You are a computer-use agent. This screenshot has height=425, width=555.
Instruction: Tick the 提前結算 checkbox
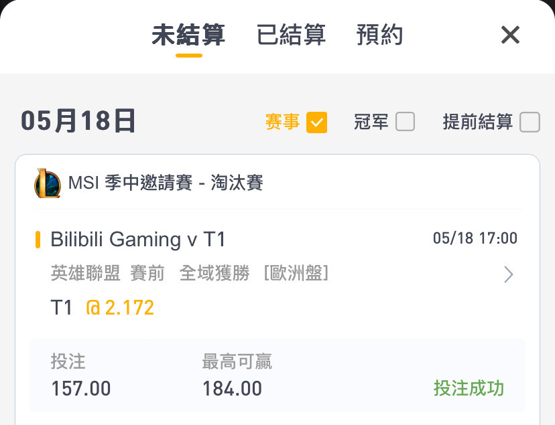click(530, 122)
